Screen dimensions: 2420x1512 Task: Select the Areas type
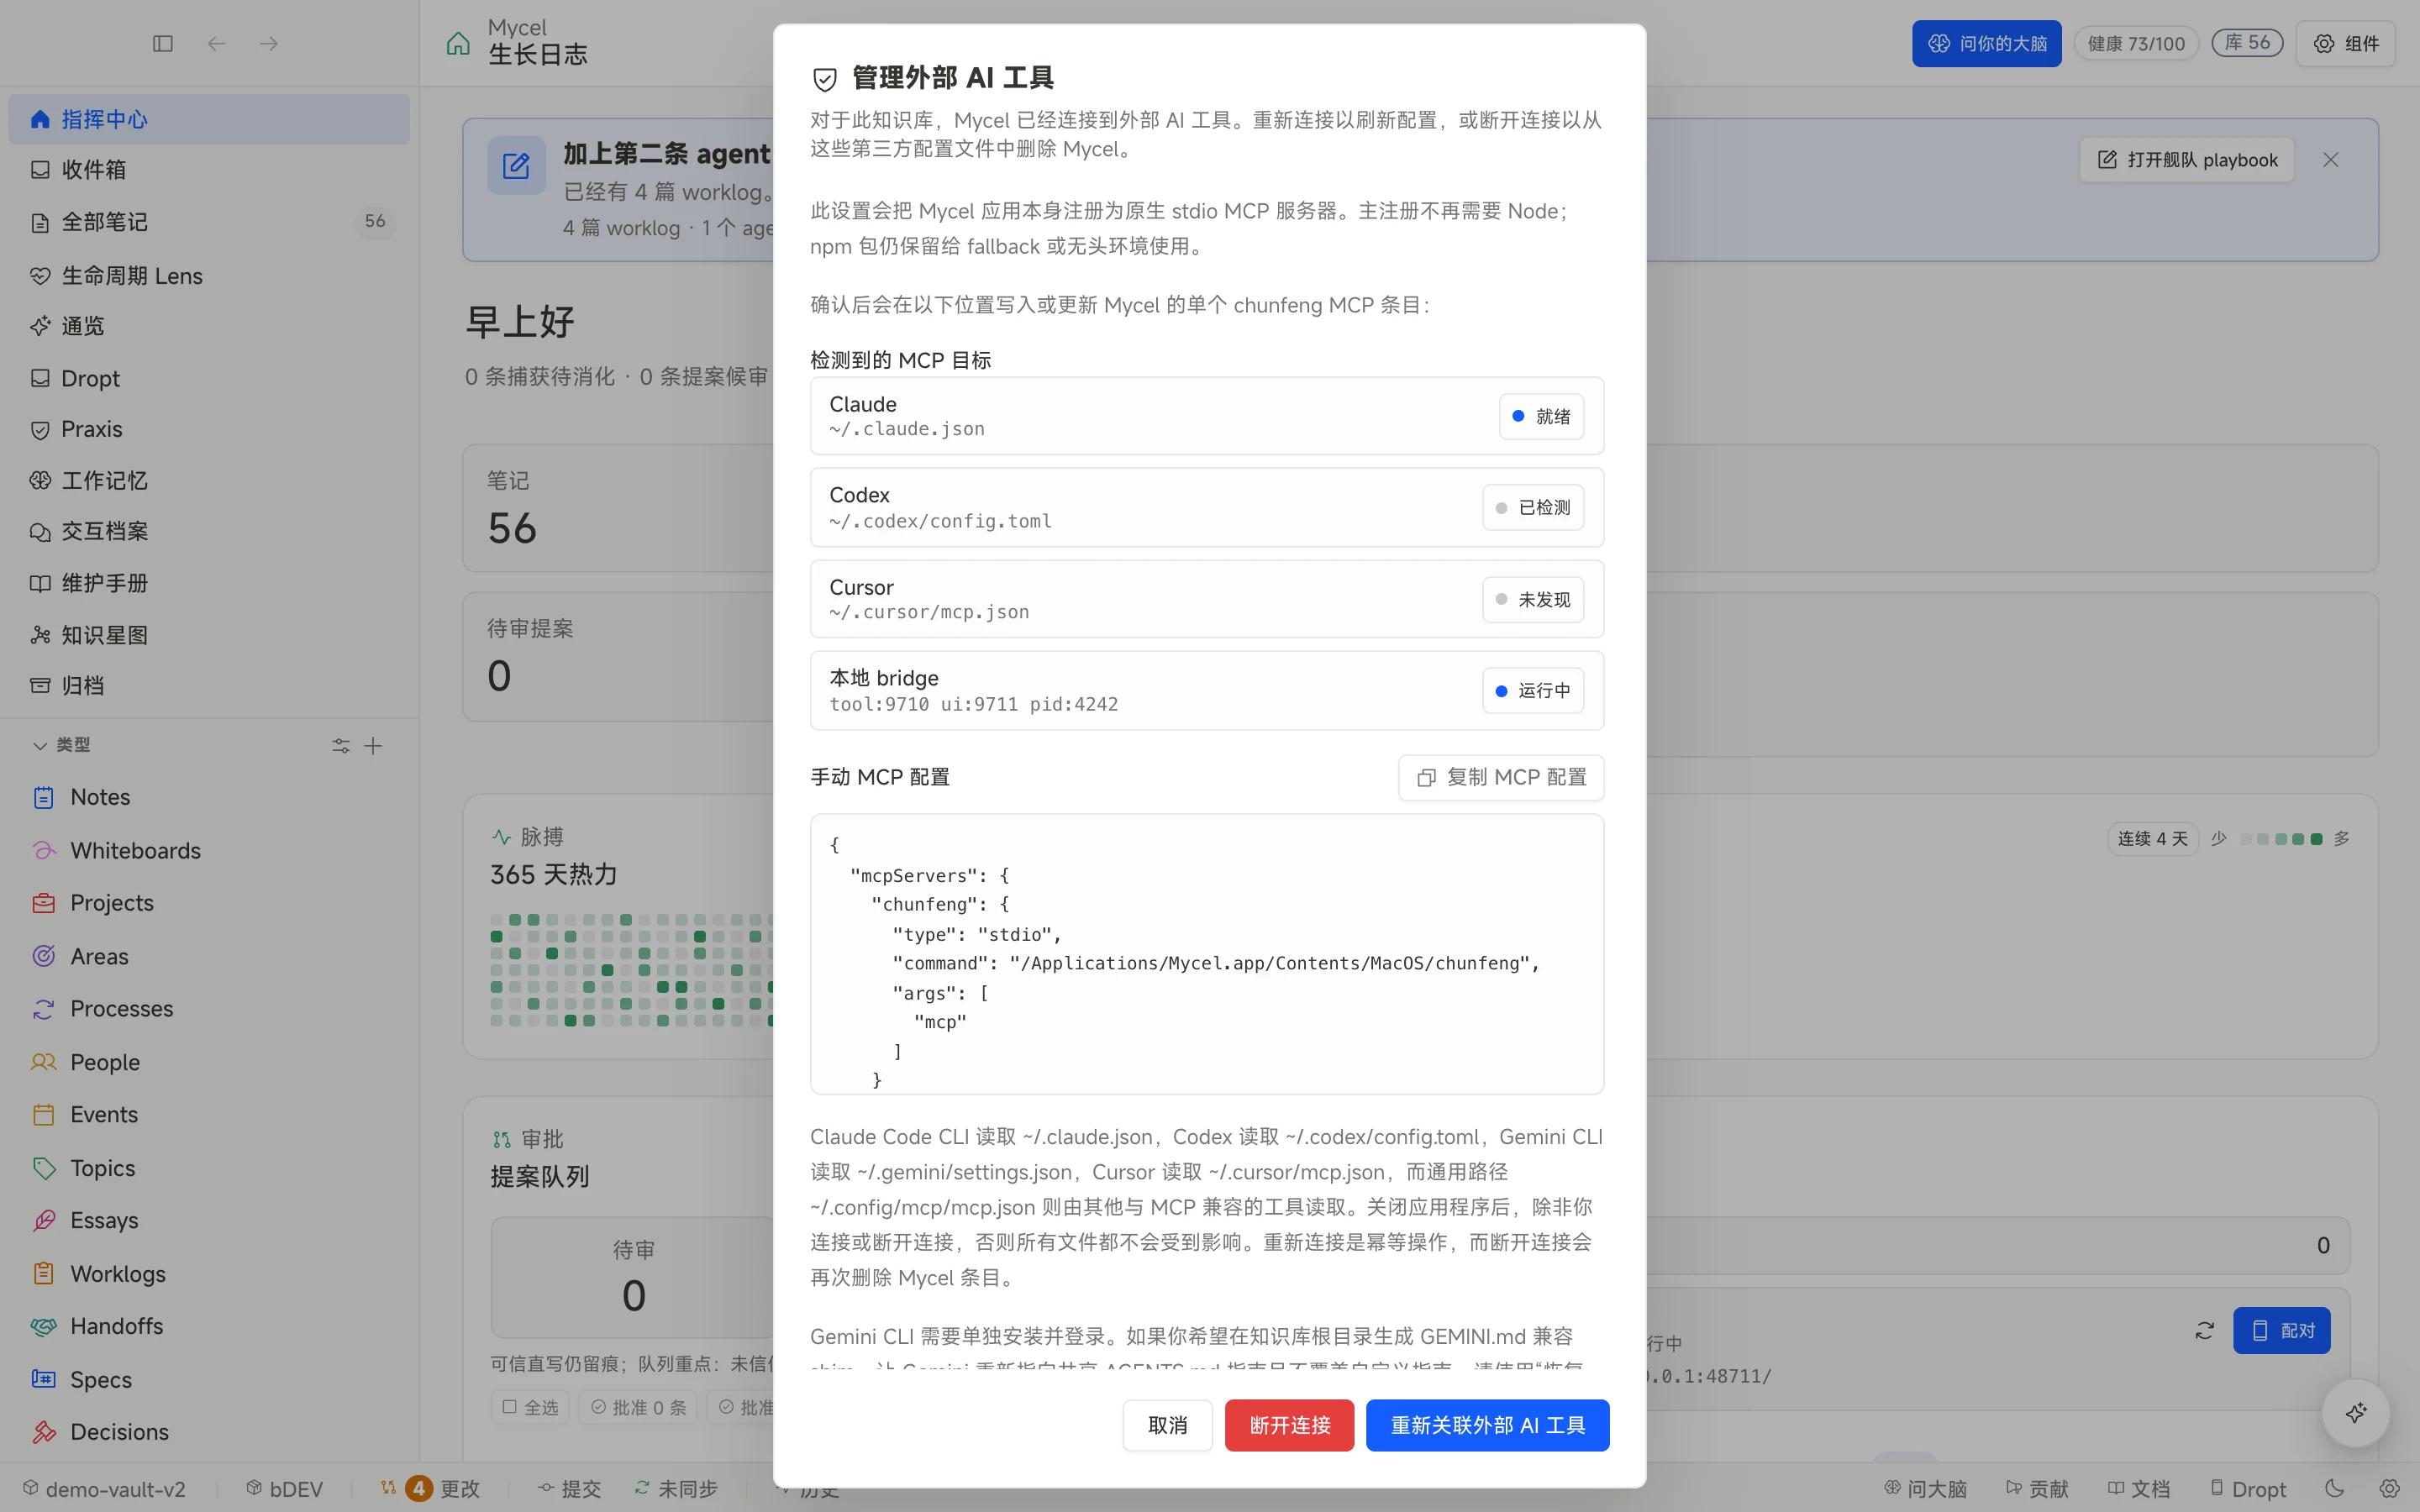(209, 956)
